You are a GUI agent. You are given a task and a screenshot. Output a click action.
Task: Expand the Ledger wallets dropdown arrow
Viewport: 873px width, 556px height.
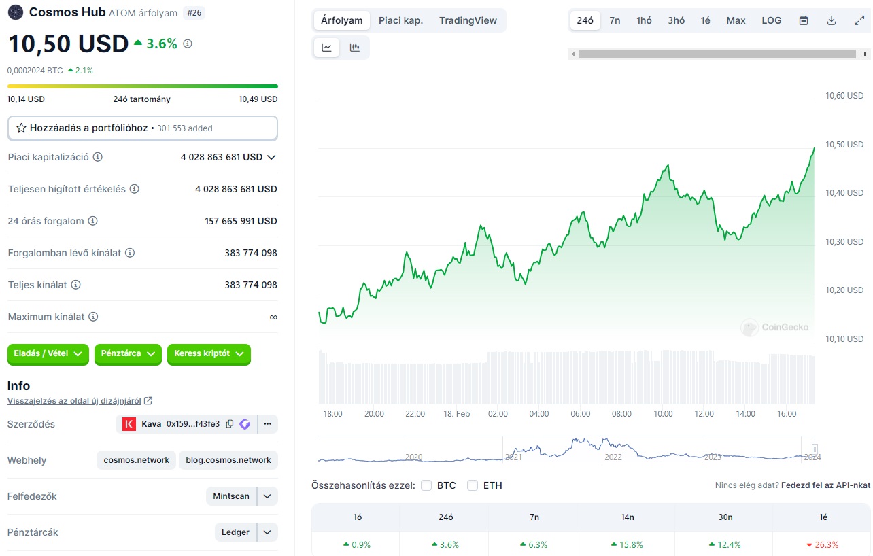[268, 532]
